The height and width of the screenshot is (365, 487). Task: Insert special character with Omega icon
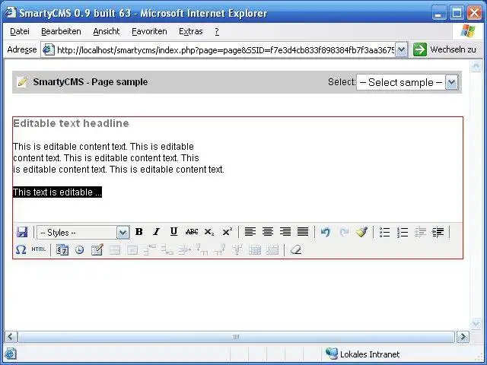pos(21,249)
